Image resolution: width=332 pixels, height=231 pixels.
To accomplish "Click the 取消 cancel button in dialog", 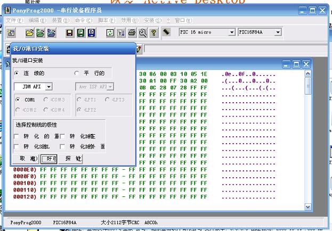I will pyautogui.click(x=26, y=159).
